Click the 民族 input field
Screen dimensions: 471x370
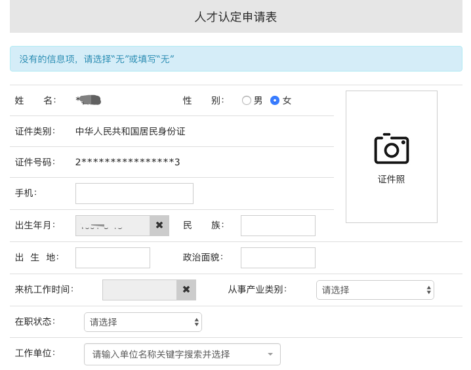coord(278,226)
